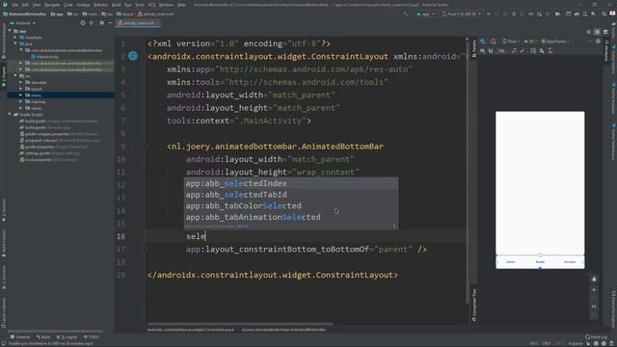Choose app:abb_selectedTabId completion suggestion
The width and height of the screenshot is (617, 347).
pos(291,195)
